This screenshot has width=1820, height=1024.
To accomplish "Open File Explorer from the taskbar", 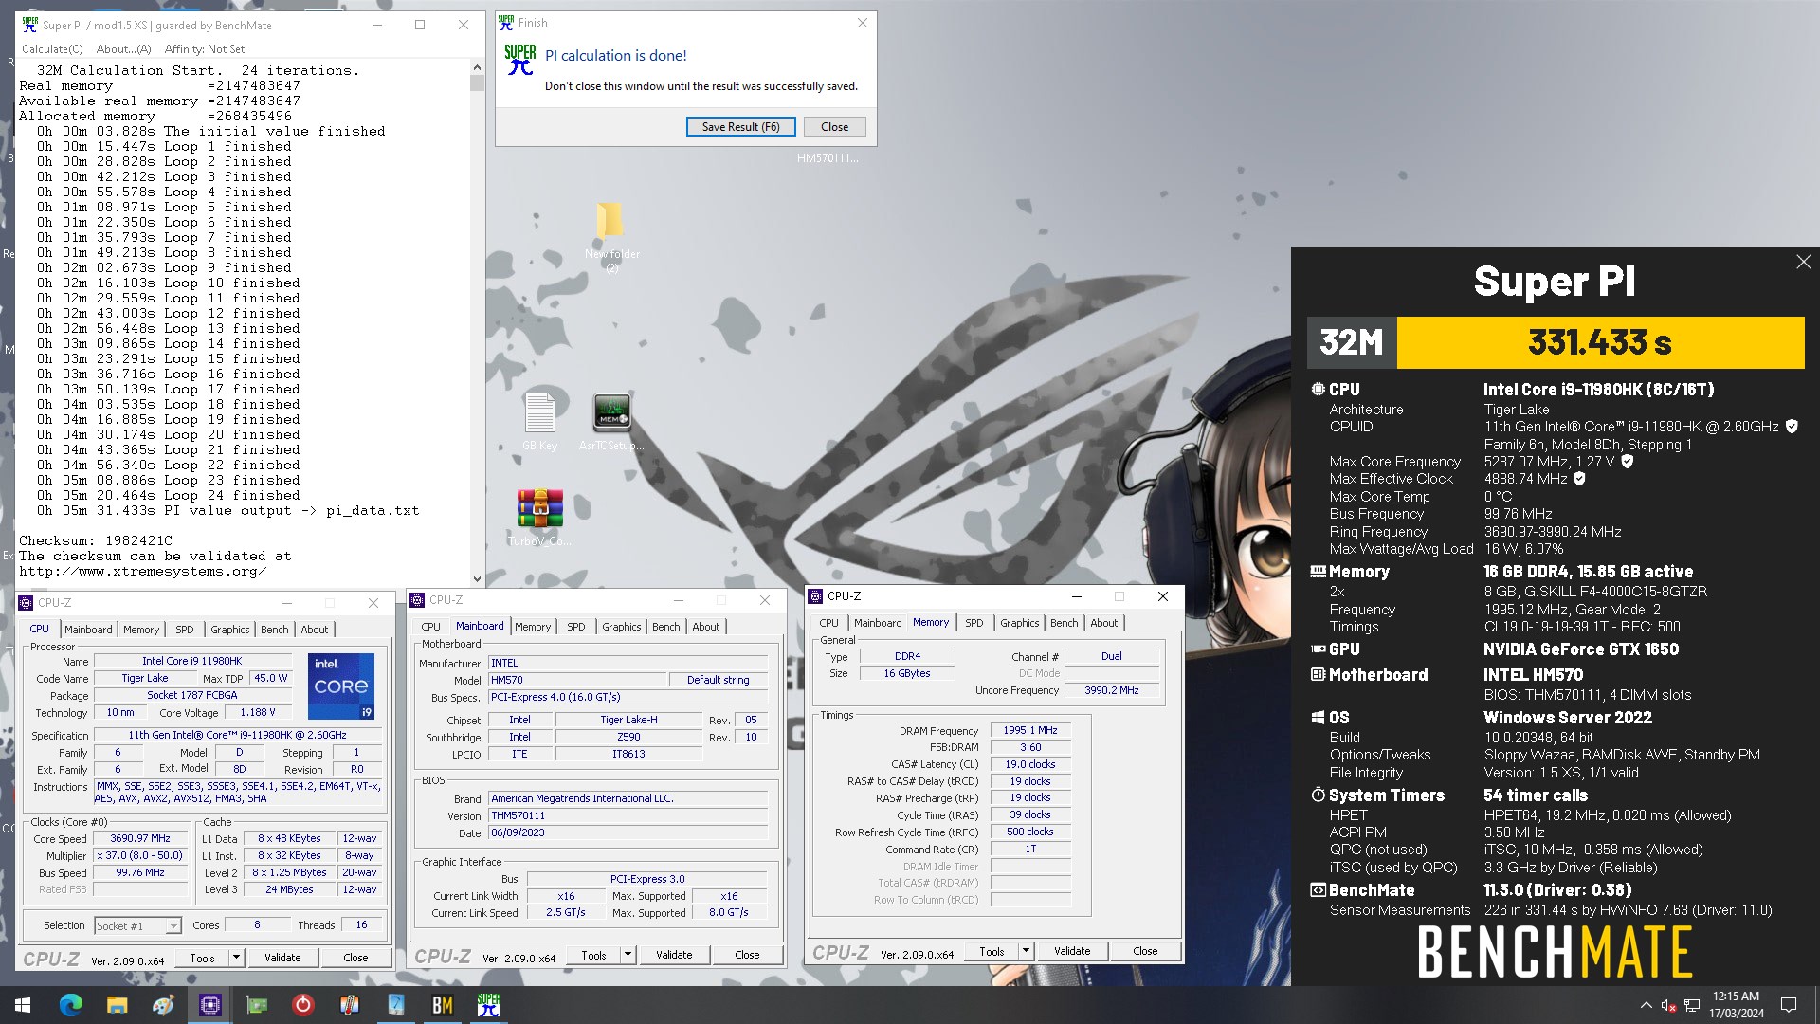I will [x=117, y=1004].
